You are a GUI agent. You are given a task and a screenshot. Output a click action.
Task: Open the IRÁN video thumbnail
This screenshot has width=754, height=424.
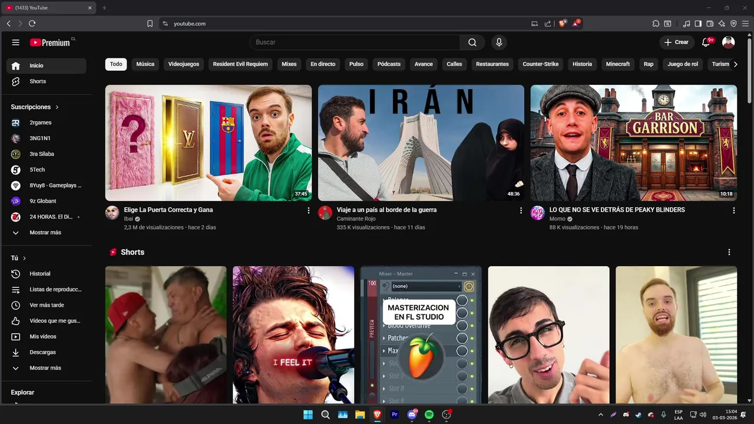[421, 143]
